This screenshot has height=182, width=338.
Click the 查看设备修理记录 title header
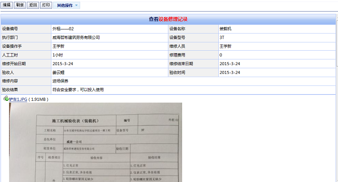point(168,19)
